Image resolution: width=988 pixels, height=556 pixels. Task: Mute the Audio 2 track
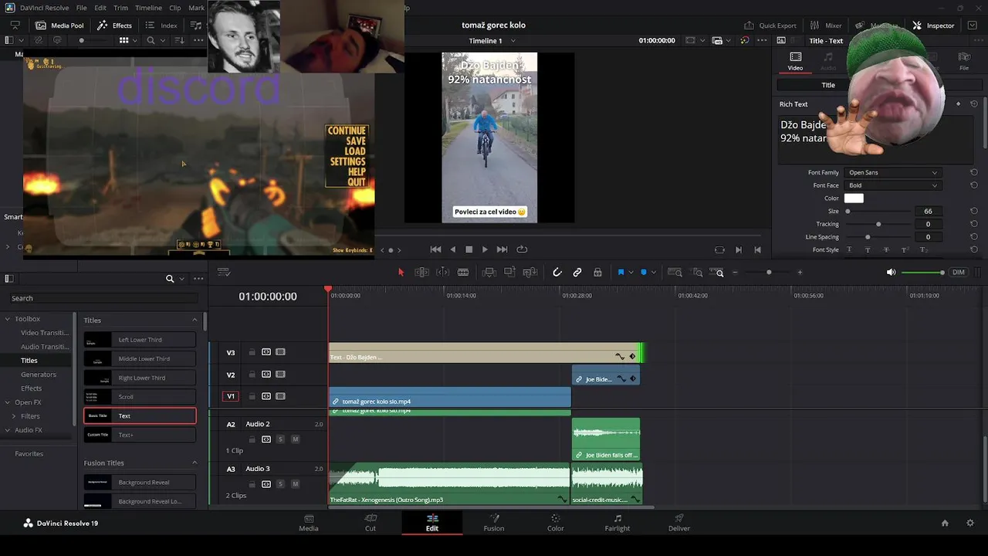coord(295,439)
